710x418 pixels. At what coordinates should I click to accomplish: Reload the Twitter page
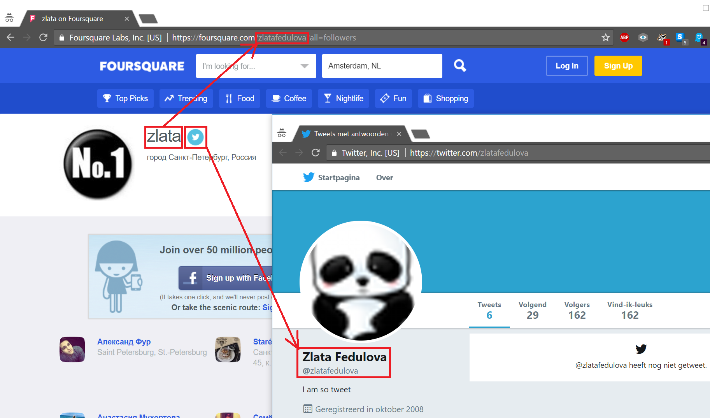click(316, 153)
